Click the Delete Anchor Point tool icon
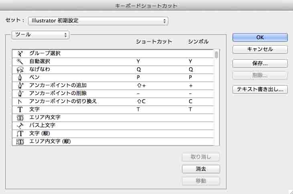293x194 pixels. pos(20,93)
